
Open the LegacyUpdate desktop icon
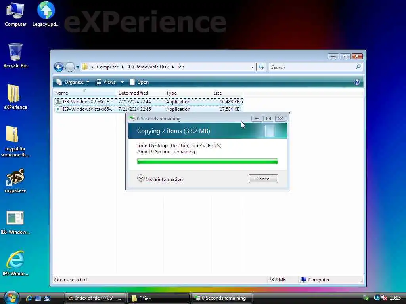pyautogui.click(x=46, y=14)
